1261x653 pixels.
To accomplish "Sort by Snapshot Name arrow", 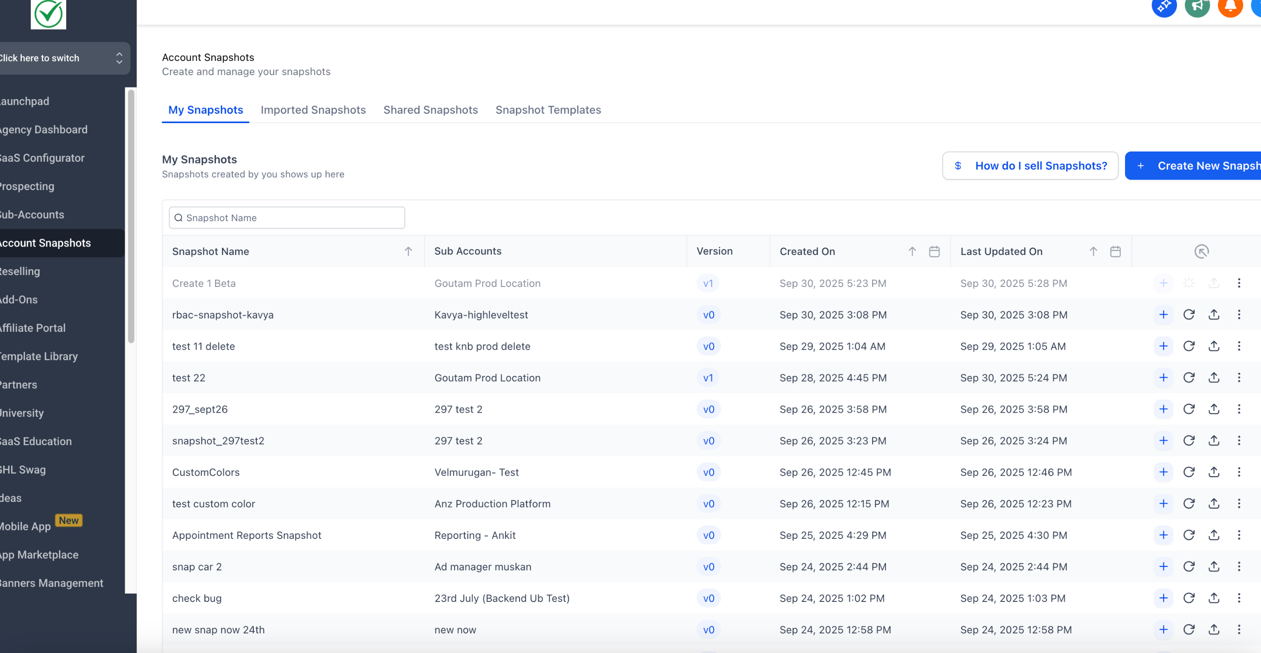I will click(x=408, y=251).
